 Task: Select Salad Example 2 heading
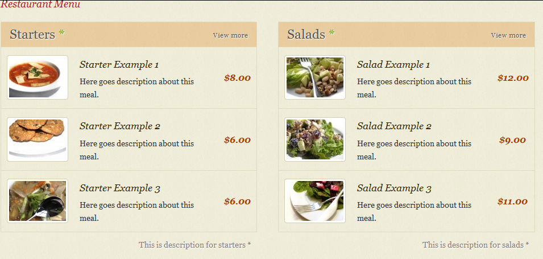coord(394,126)
